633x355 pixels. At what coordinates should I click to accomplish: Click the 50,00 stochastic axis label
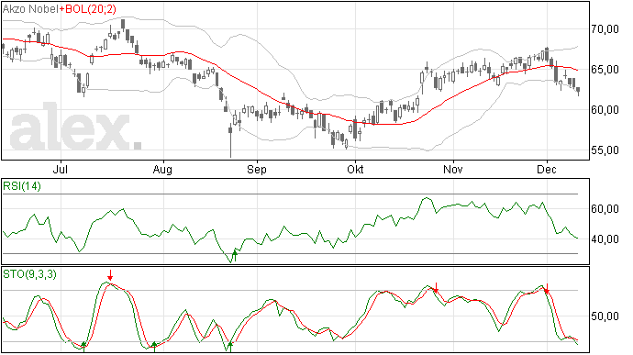[x=605, y=316]
